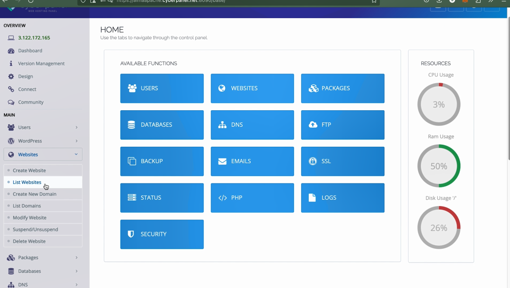This screenshot has width=510, height=288.
Task: Open the extensions overflow chevron in the toolbar
Action: point(491,2)
